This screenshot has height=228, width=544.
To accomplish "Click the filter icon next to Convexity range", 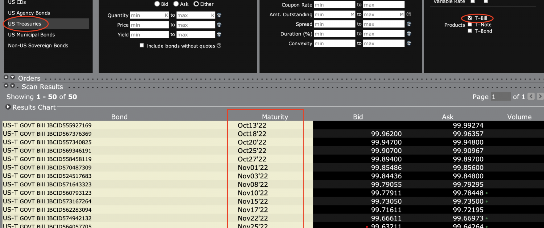I will (409, 43).
